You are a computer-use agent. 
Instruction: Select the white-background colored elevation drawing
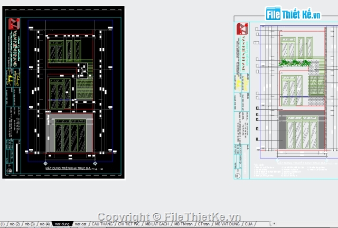[286, 98]
